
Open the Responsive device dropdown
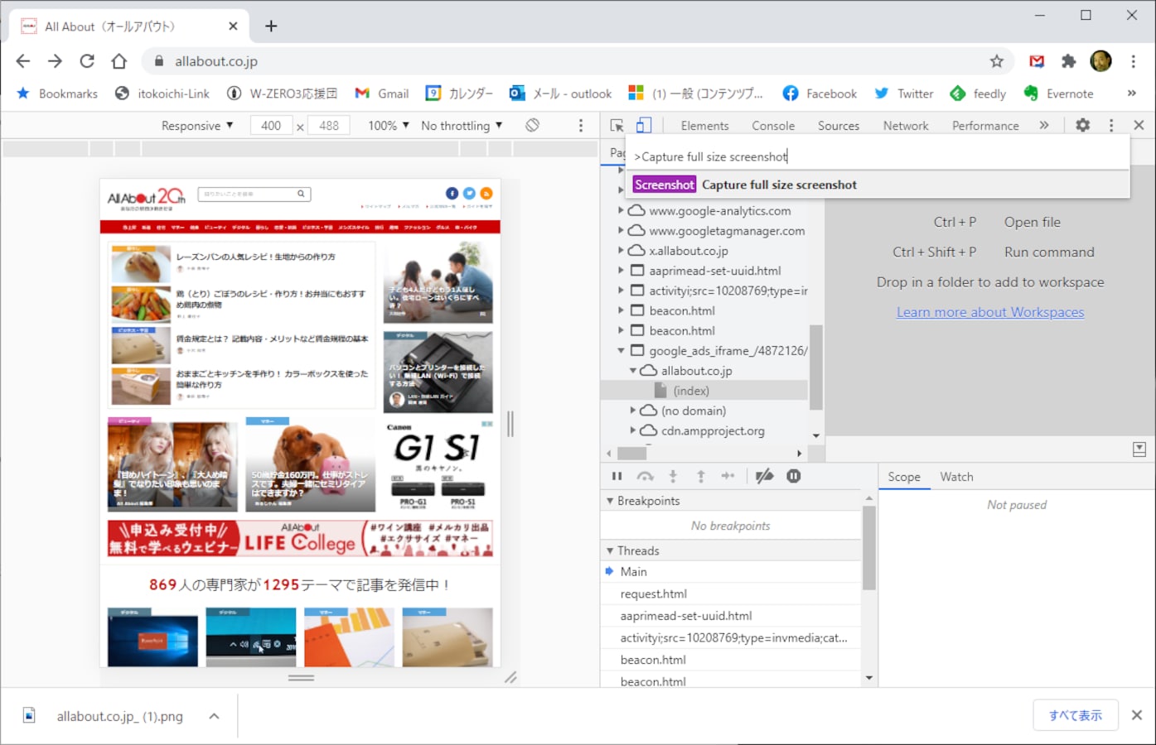(x=196, y=125)
